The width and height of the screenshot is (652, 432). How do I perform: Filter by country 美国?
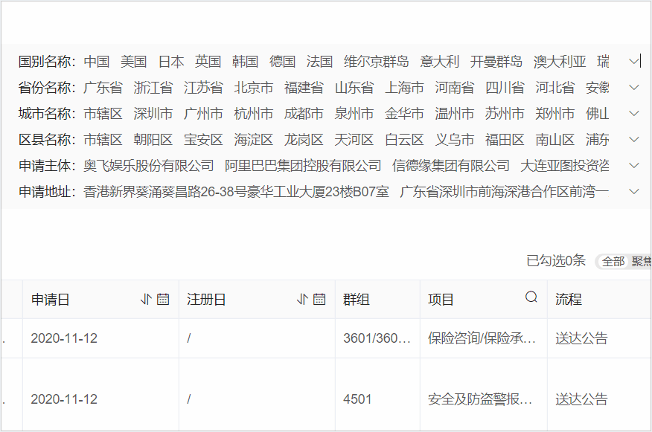[x=133, y=62]
